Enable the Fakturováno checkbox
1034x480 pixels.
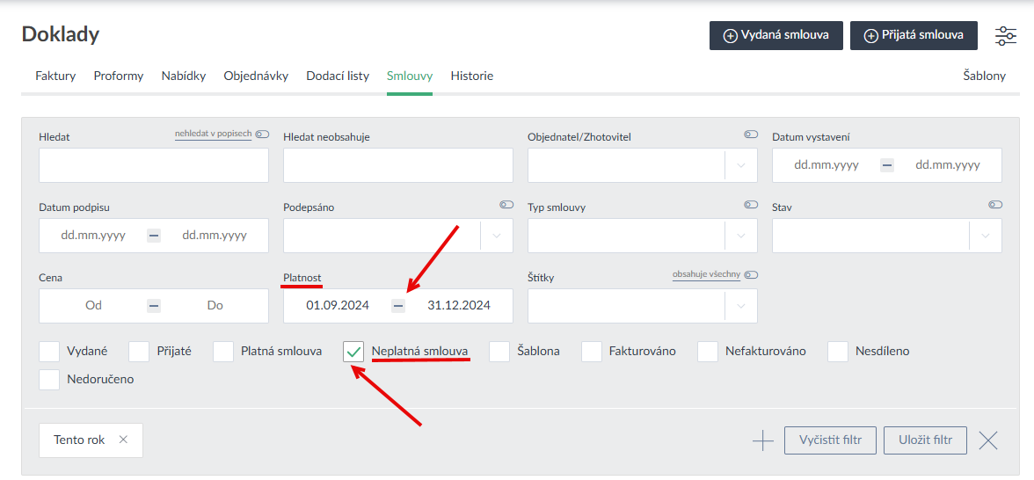point(592,352)
